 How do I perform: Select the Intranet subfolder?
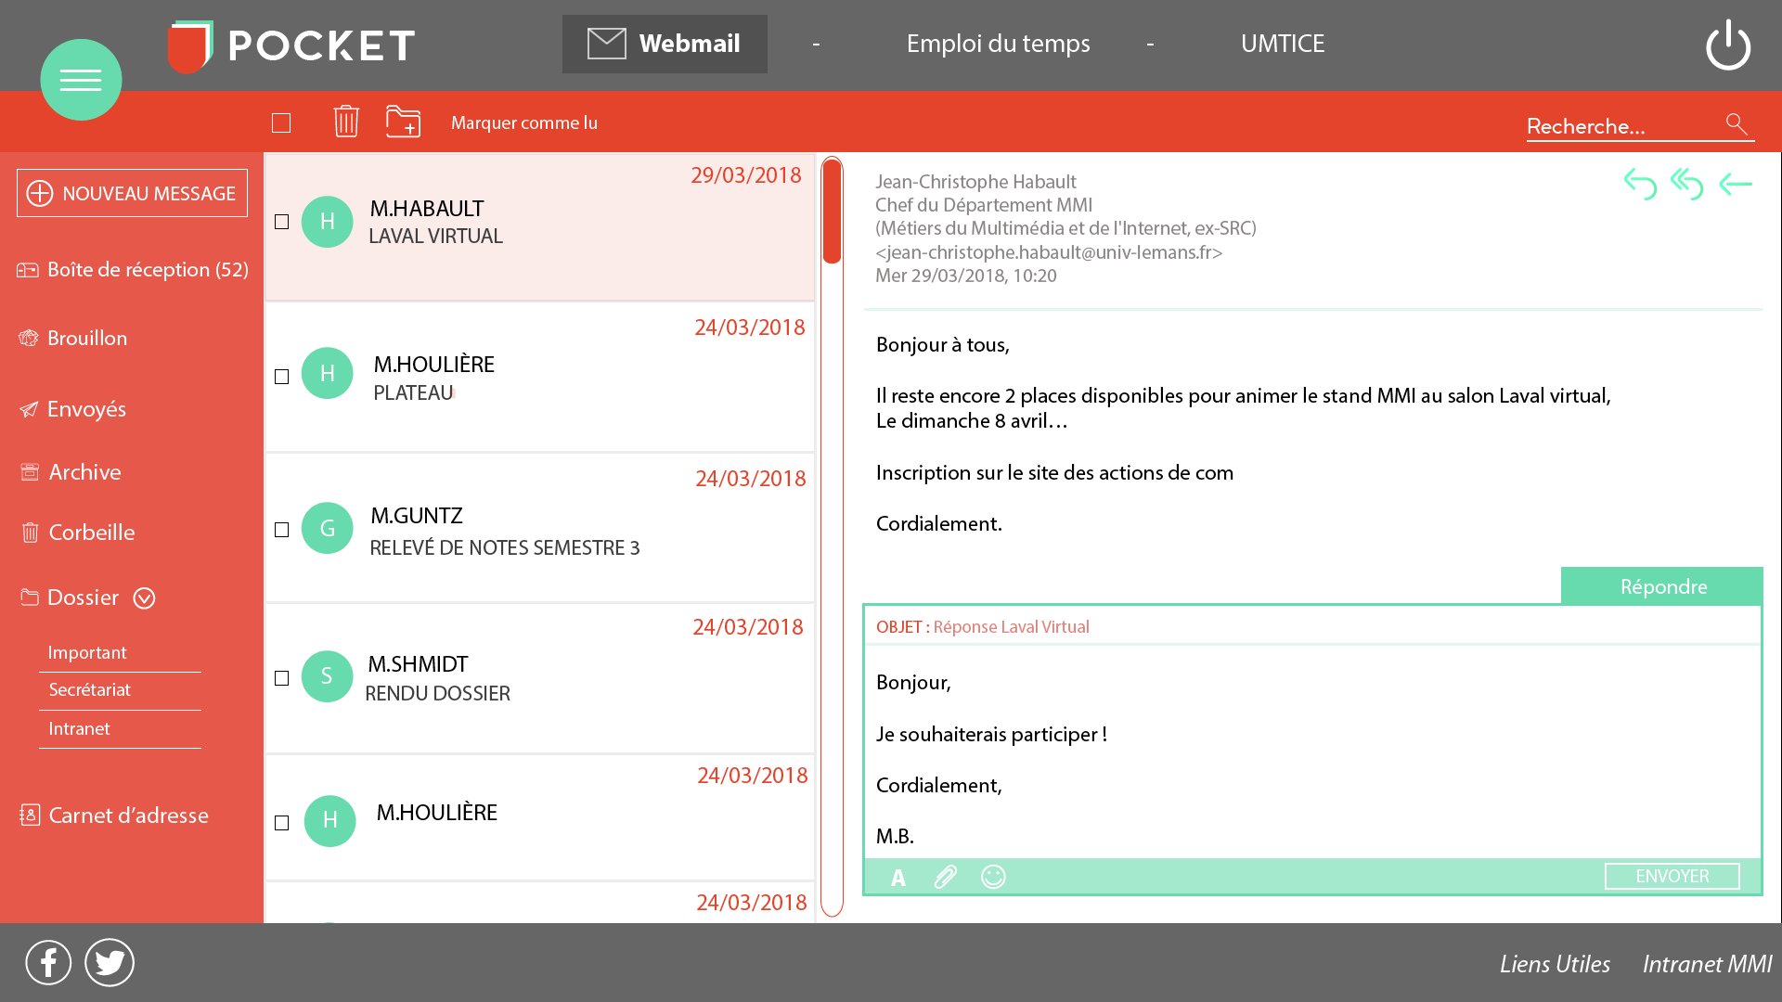click(80, 728)
